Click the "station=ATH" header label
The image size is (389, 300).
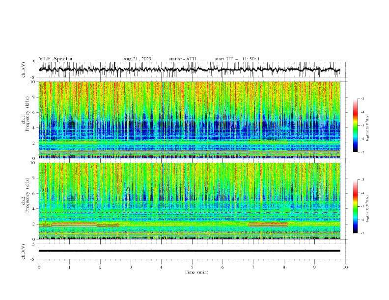point(182,59)
